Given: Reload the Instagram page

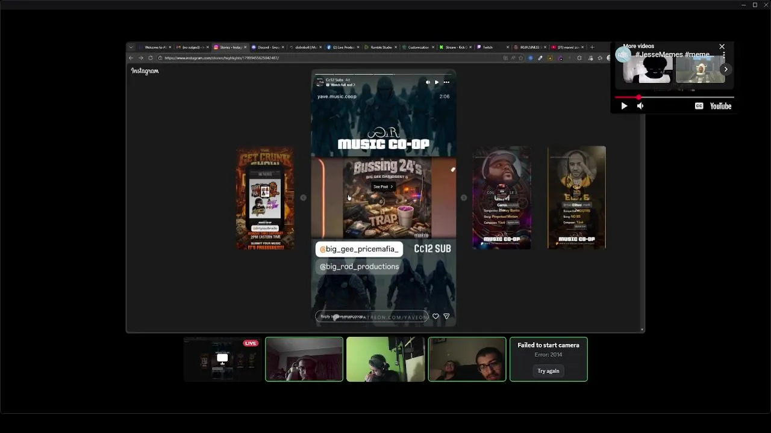Looking at the screenshot, I should (x=150, y=58).
